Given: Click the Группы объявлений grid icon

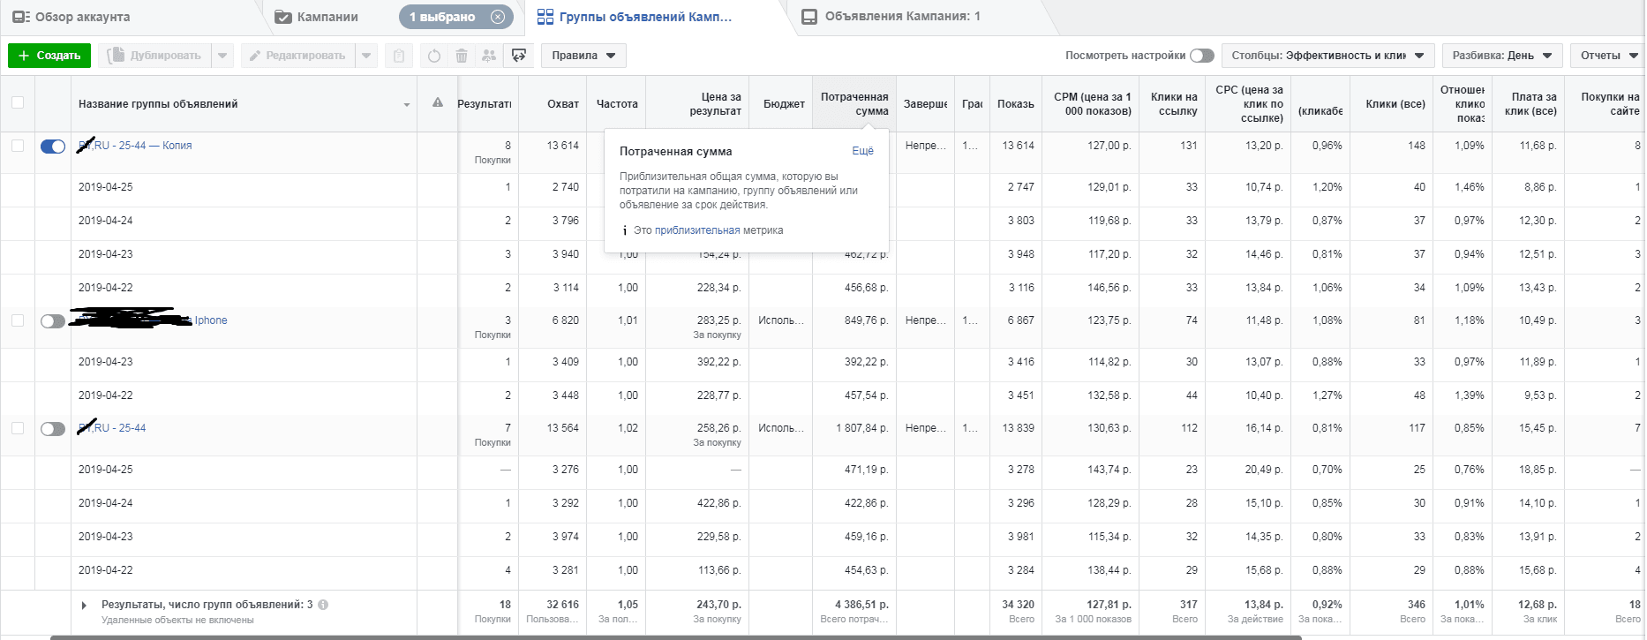Looking at the screenshot, I should pos(545,17).
